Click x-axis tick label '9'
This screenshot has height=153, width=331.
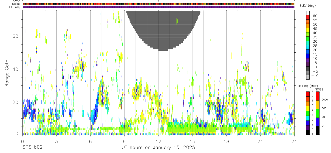(x=124, y=142)
